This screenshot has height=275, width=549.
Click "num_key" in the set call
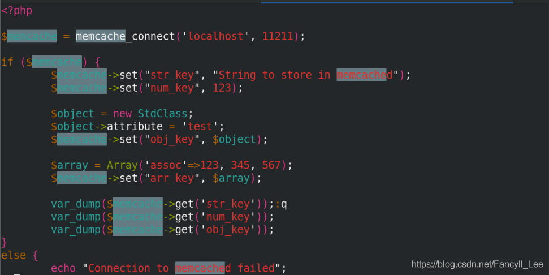(x=172, y=88)
